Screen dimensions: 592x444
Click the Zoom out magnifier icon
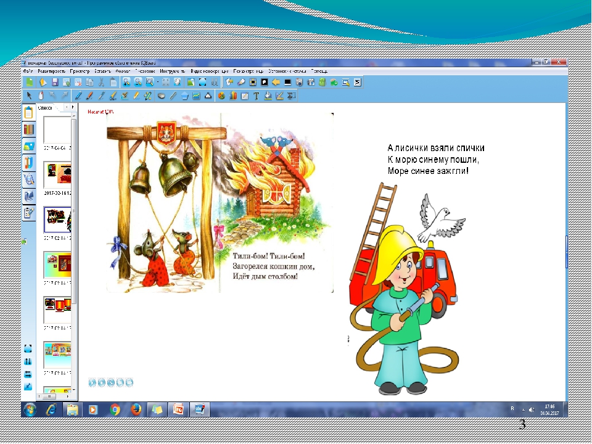coord(138,82)
